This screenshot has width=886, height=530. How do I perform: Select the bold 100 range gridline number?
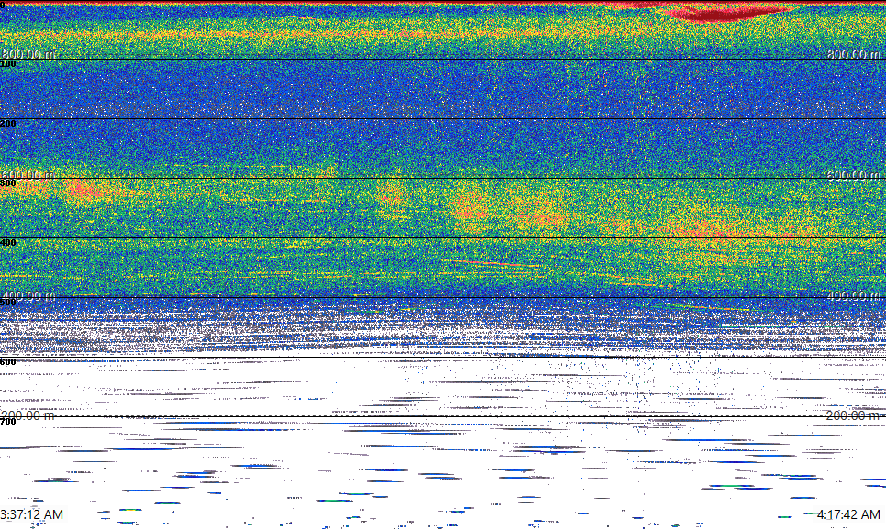click(8, 64)
